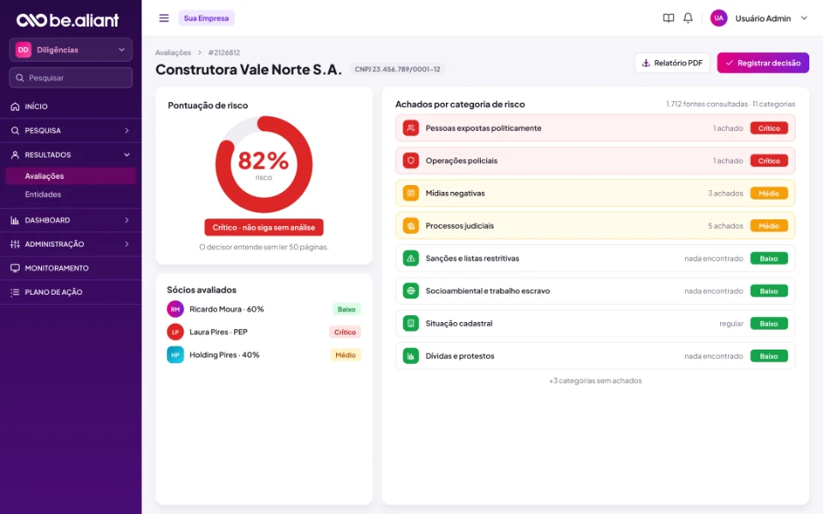This screenshot has width=823, height=514.
Task: Click the be.aliant logo
Action: pos(68,20)
